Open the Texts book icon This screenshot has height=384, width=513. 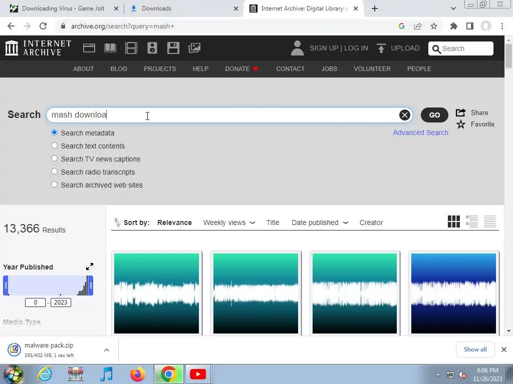[x=110, y=48]
